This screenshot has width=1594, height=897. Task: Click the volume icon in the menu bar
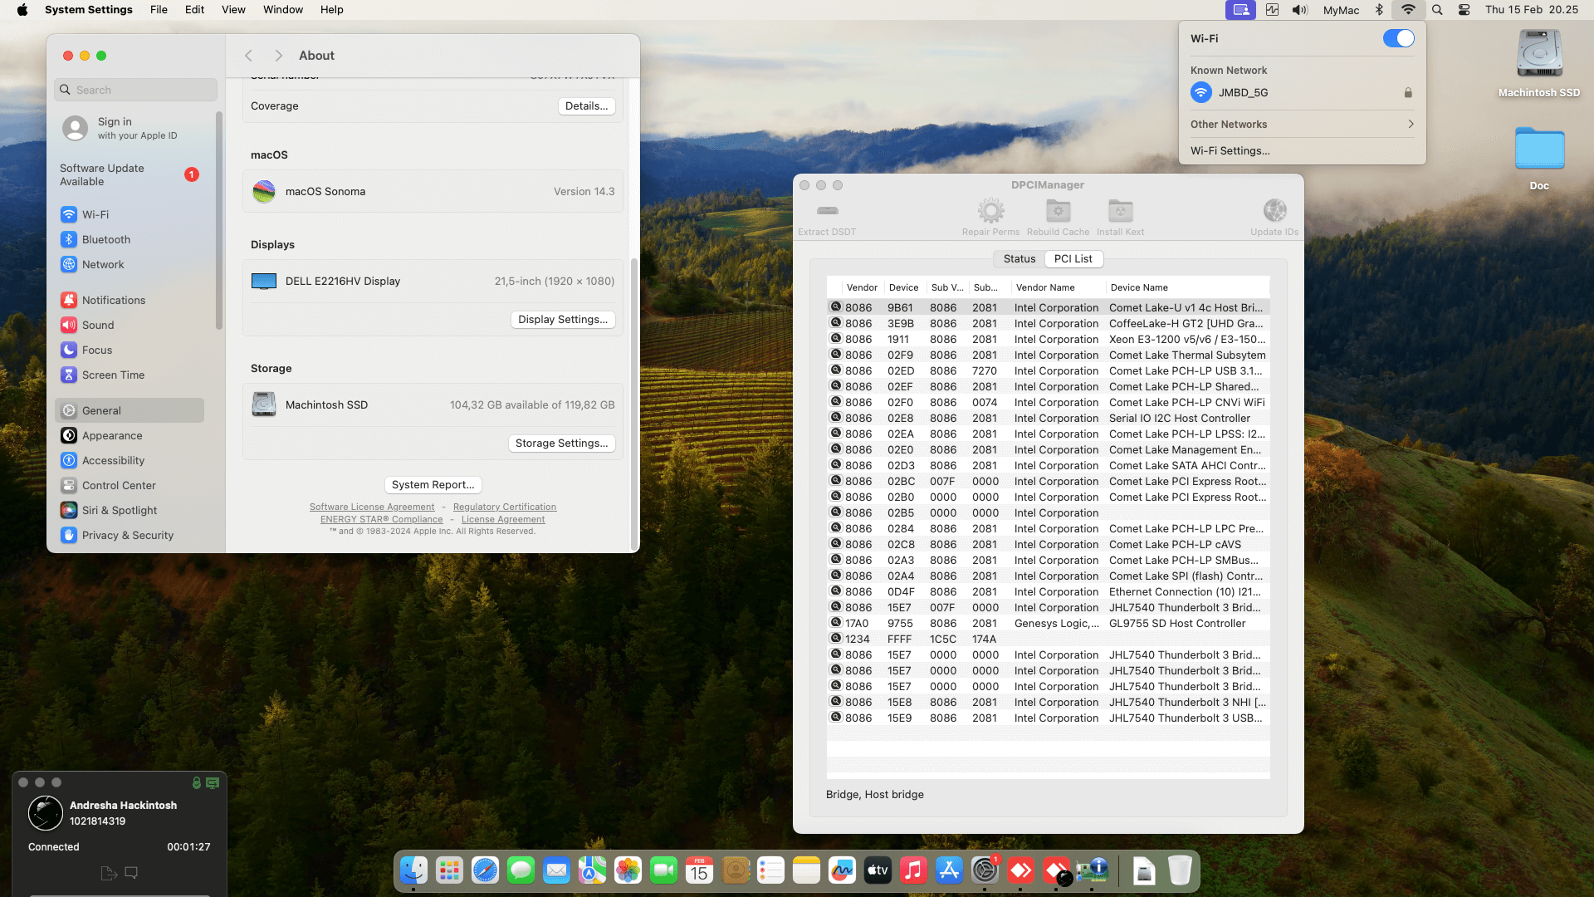tap(1299, 10)
